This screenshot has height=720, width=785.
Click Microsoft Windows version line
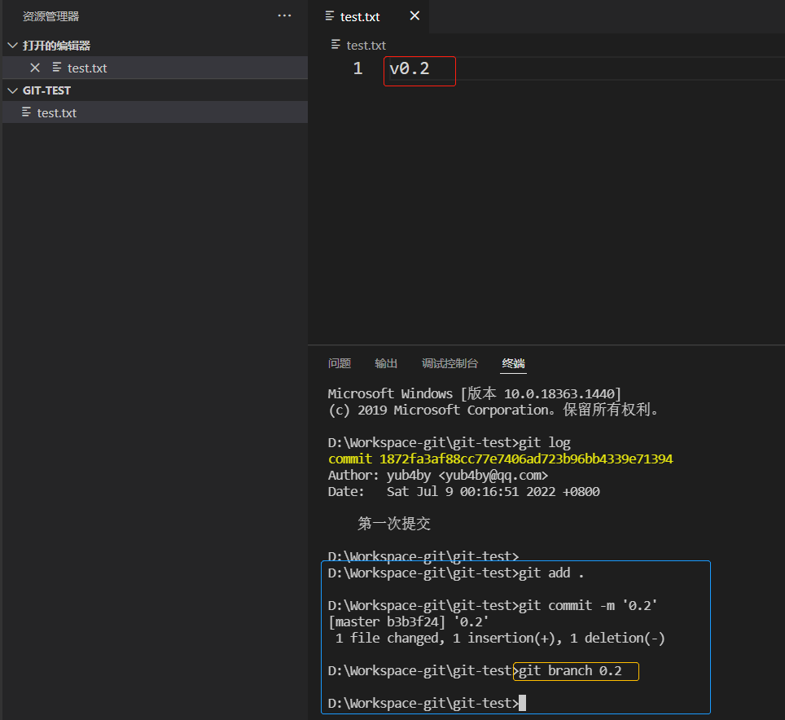point(474,393)
